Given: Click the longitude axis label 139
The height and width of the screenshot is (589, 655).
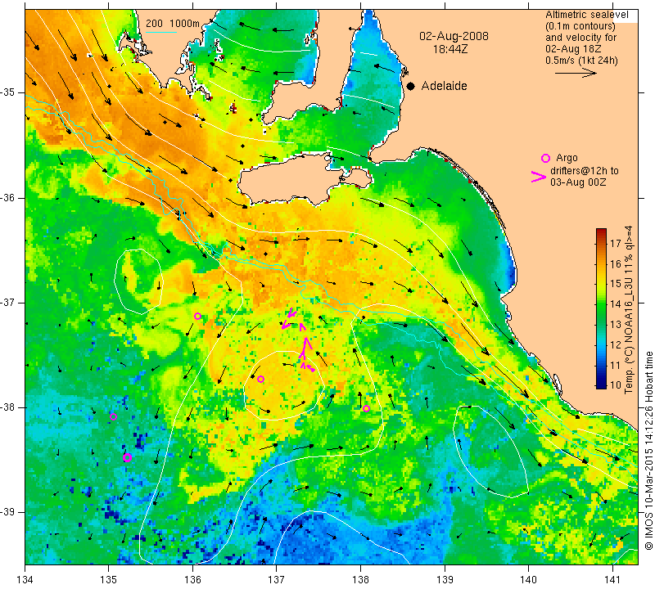Looking at the screenshot, I should 445,580.
